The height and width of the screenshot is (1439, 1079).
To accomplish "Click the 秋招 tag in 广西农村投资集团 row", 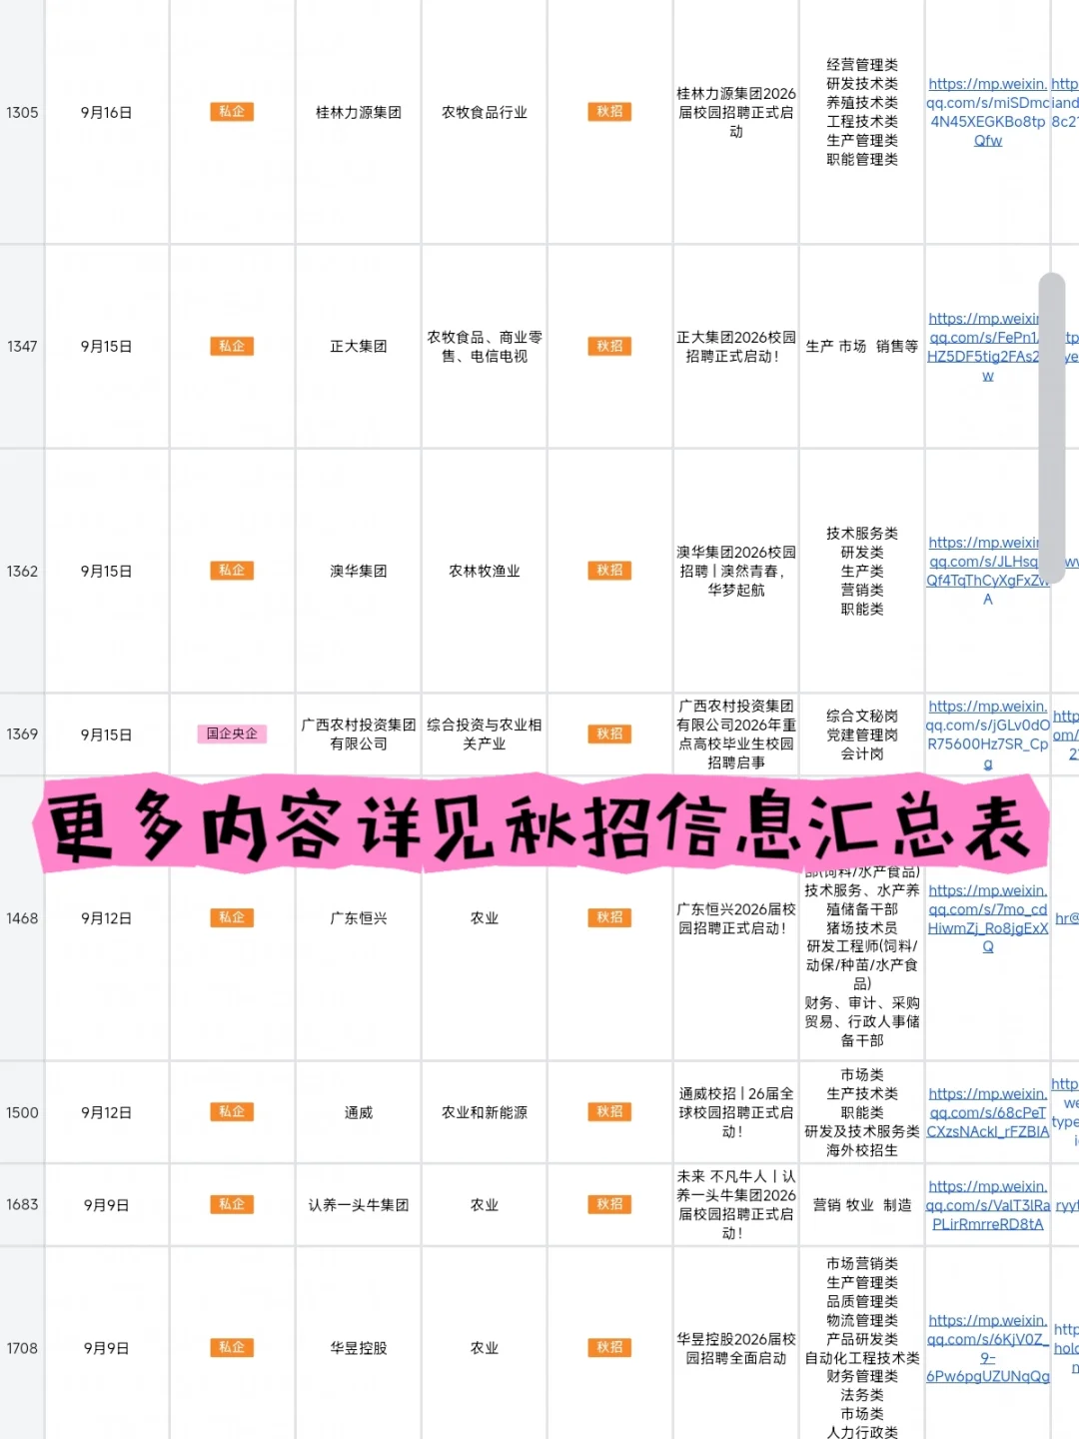I will click(609, 733).
